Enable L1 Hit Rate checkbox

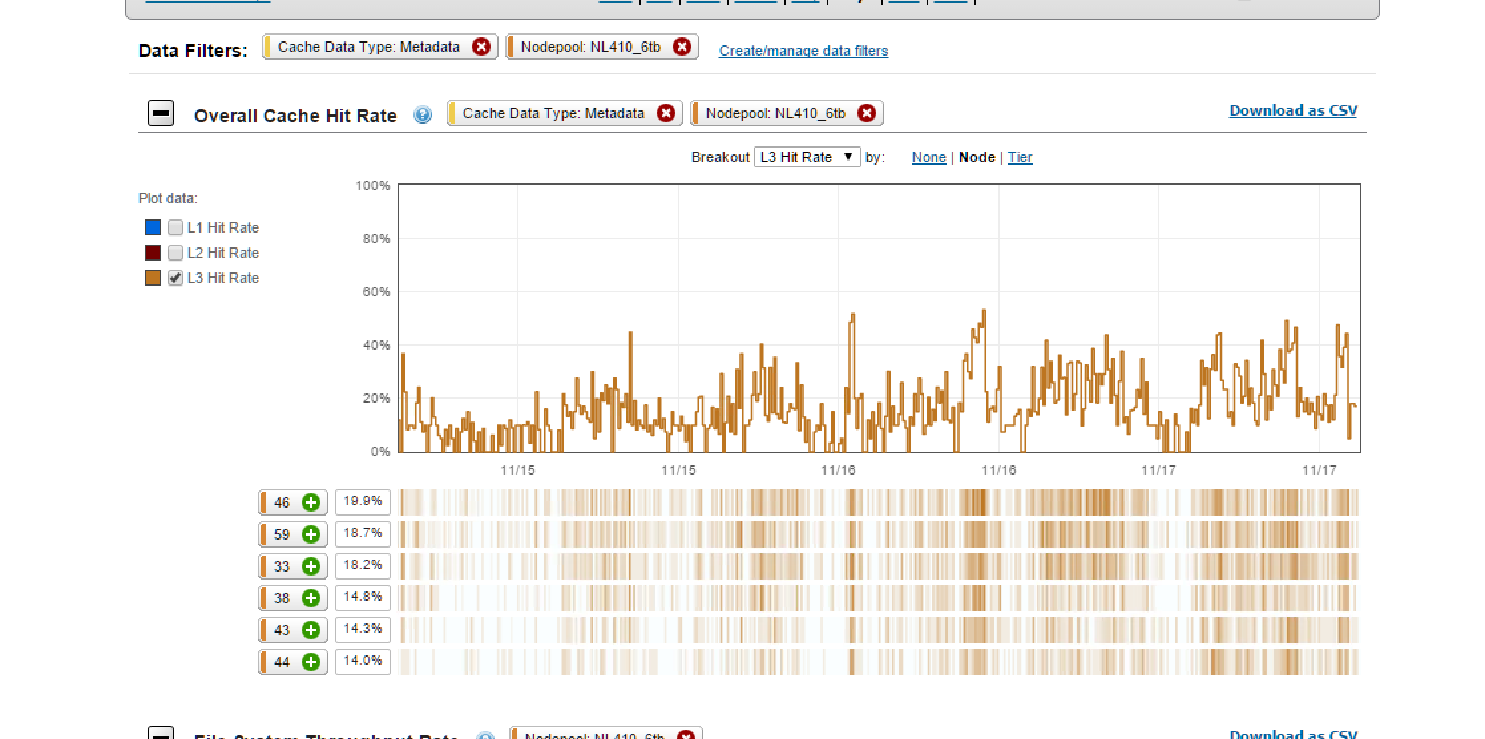point(175,227)
